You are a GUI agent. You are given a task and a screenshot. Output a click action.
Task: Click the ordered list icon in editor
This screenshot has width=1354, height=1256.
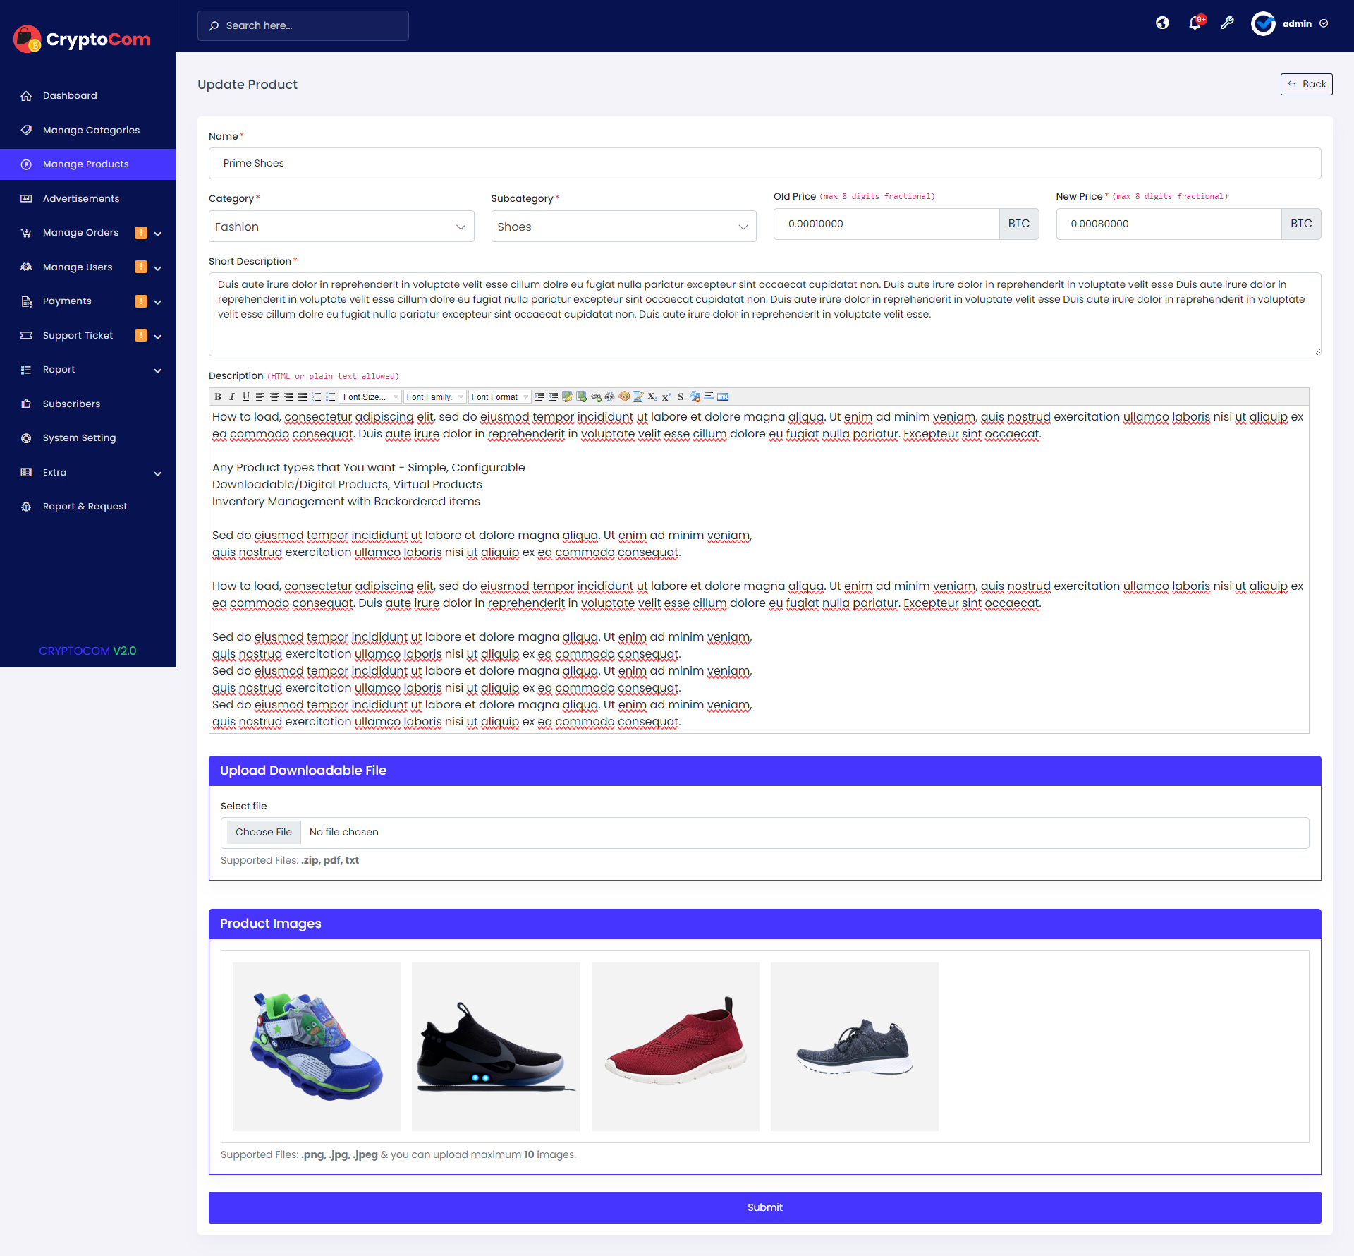tap(317, 397)
